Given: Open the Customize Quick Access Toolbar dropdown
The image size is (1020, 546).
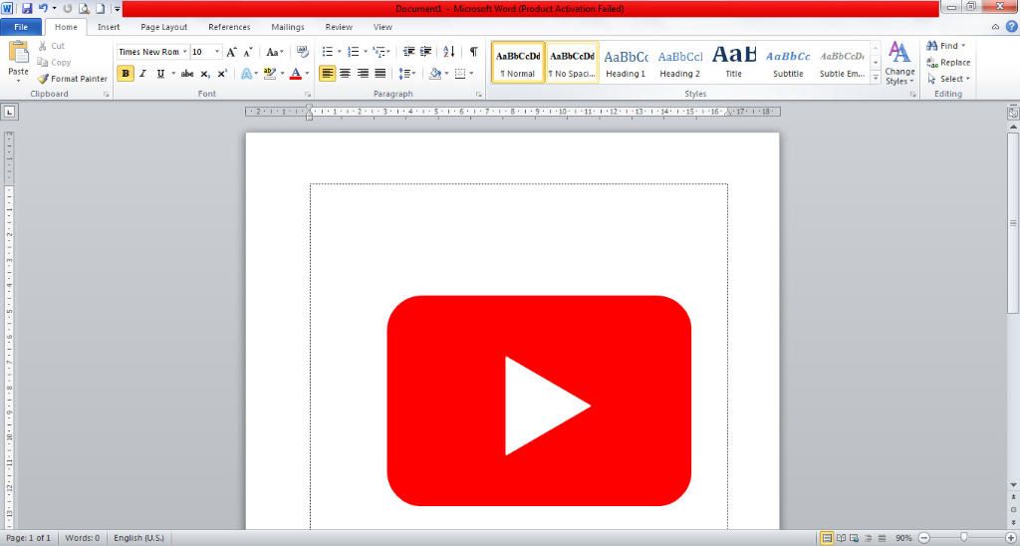Looking at the screenshot, I should [x=118, y=9].
